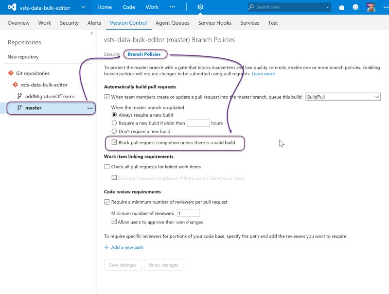Click the addMigrationOfTeams branch icon
The width and height of the screenshot is (389, 294).
coord(19,96)
